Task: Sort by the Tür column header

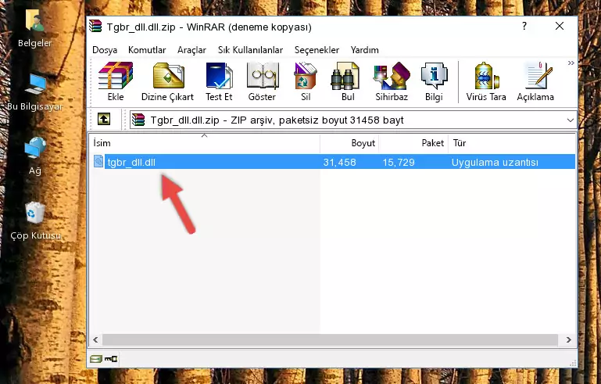Action: click(512, 143)
